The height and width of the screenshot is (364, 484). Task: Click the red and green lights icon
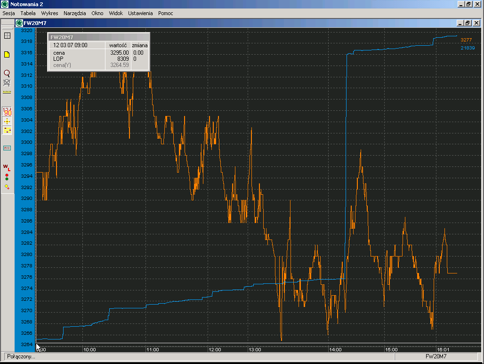click(7, 177)
